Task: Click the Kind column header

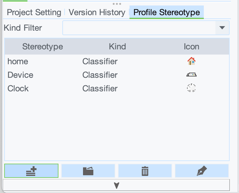Action: [x=117, y=46]
